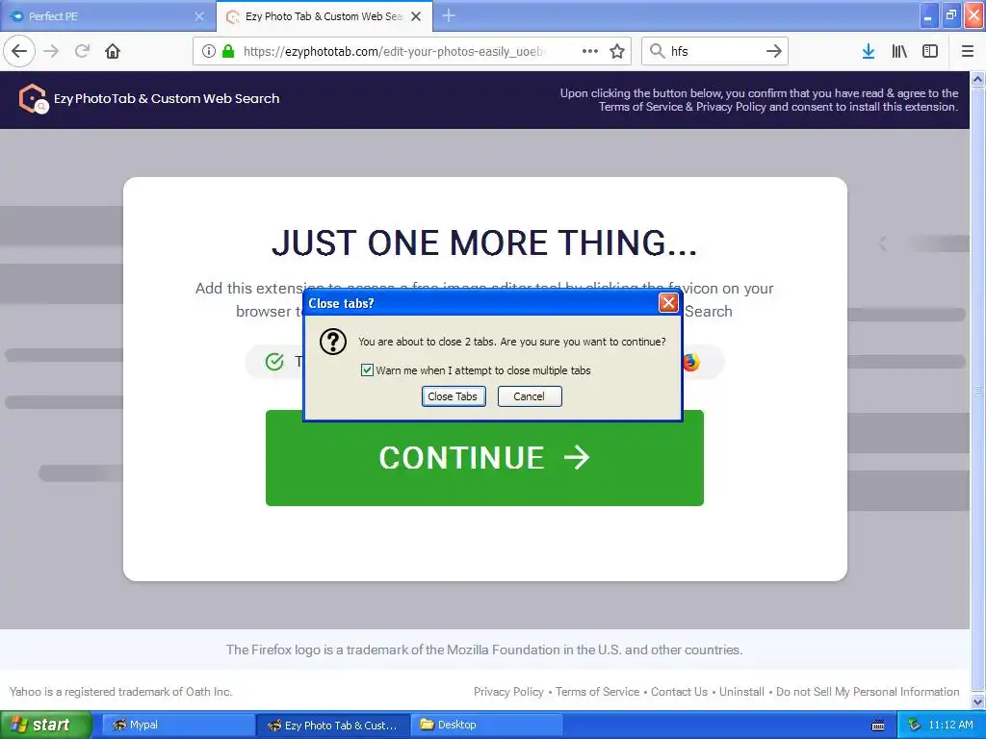Open the Privacy Policy link
Image resolution: width=986 pixels, height=739 pixels.
(x=508, y=691)
